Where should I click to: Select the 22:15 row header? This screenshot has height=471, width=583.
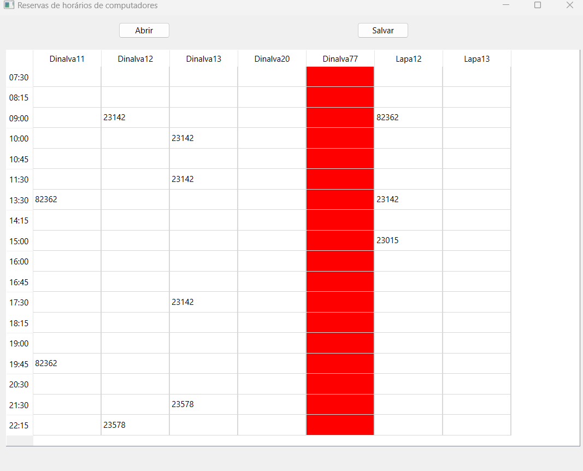click(x=19, y=425)
